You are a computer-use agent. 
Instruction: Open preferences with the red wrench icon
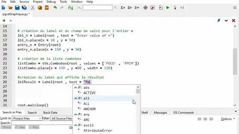[152, 7]
